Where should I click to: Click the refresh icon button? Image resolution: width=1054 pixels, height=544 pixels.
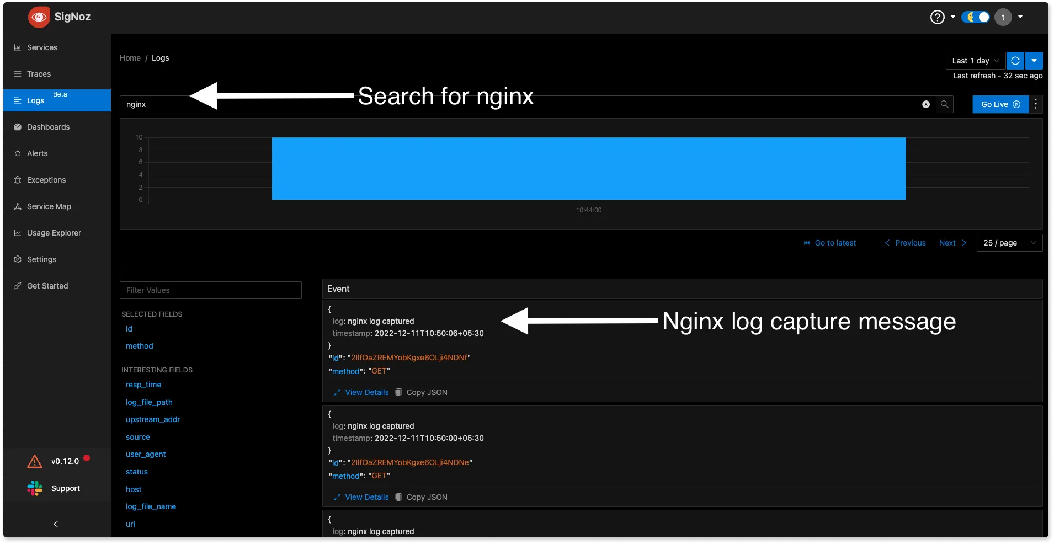point(1015,61)
